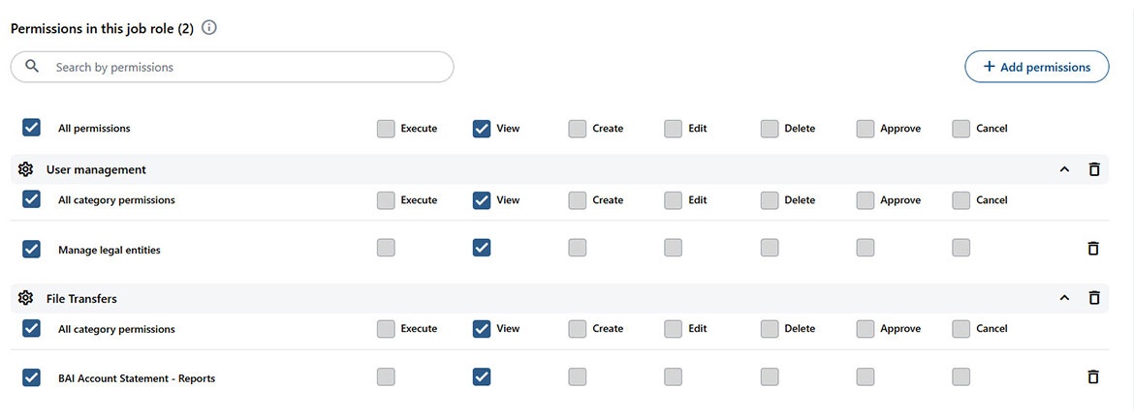
Task: Delete the Manage legal entities permission
Action: 1093,249
